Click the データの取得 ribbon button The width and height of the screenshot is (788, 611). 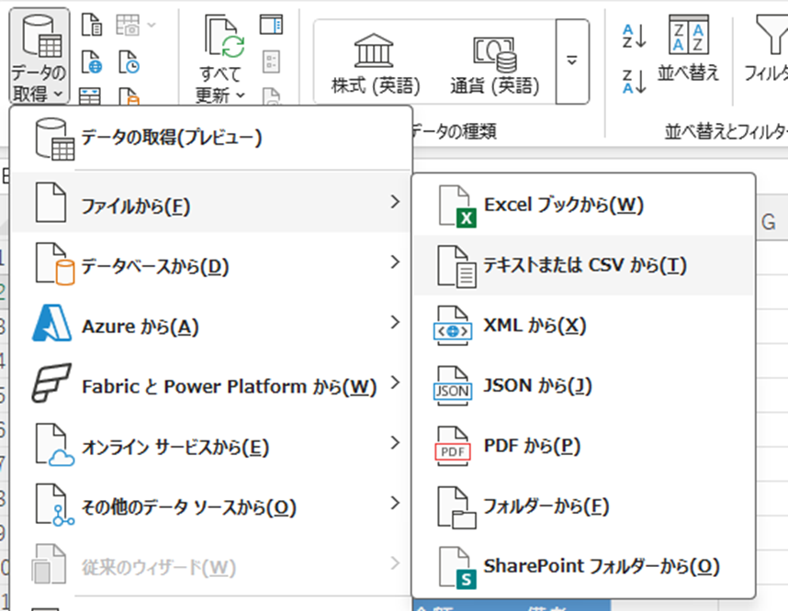[39, 55]
